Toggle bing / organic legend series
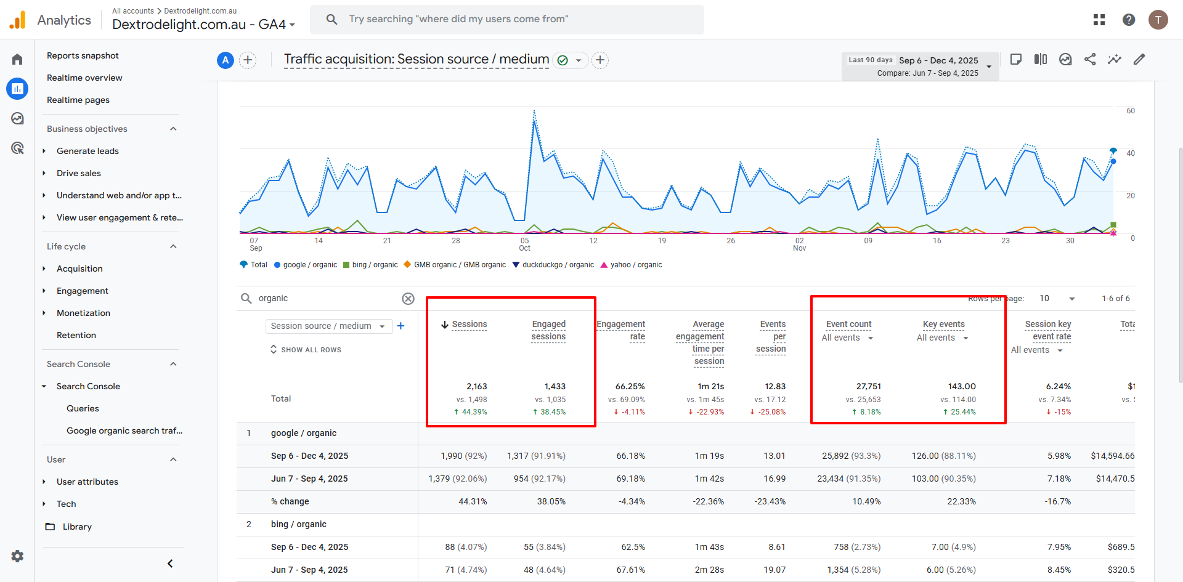This screenshot has height=582, width=1183. pyautogui.click(x=370, y=265)
